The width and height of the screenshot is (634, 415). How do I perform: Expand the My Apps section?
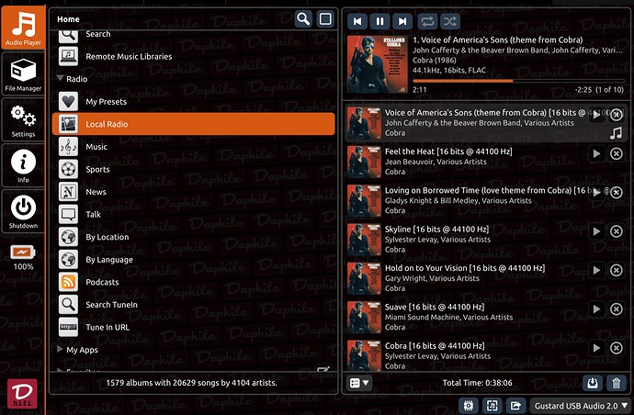62,350
